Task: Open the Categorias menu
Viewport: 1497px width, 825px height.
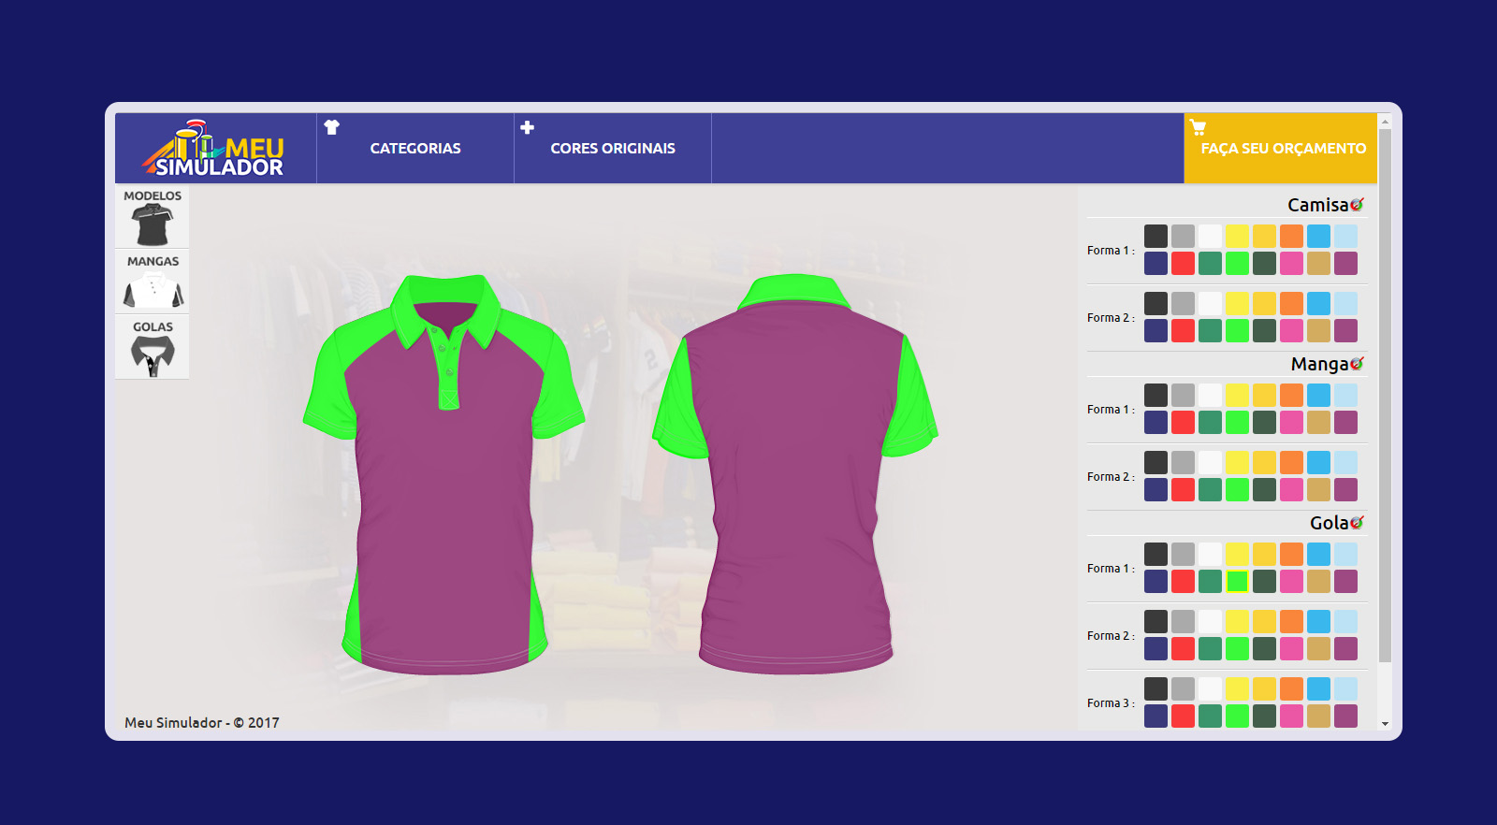Action: [415, 149]
